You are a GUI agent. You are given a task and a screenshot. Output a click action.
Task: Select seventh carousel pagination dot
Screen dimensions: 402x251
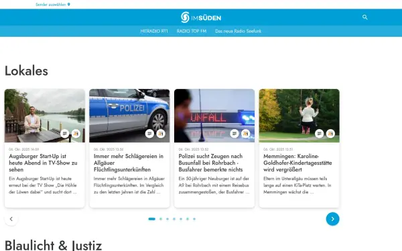[x=194, y=219]
